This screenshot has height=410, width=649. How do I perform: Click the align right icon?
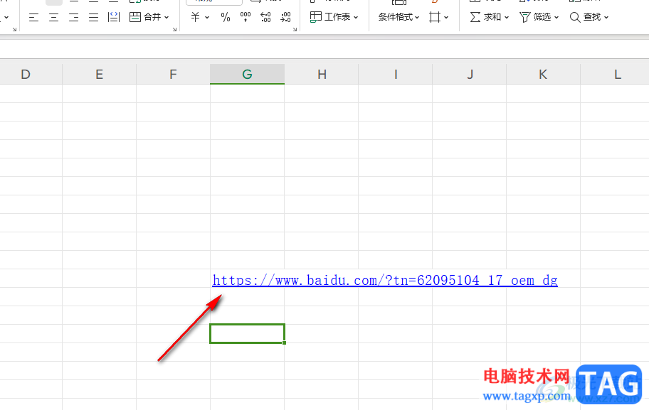click(x=74, y=17)
